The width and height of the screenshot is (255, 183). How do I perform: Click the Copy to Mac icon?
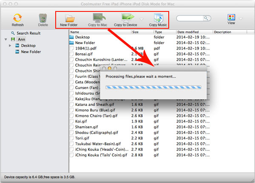coord(99,18)
